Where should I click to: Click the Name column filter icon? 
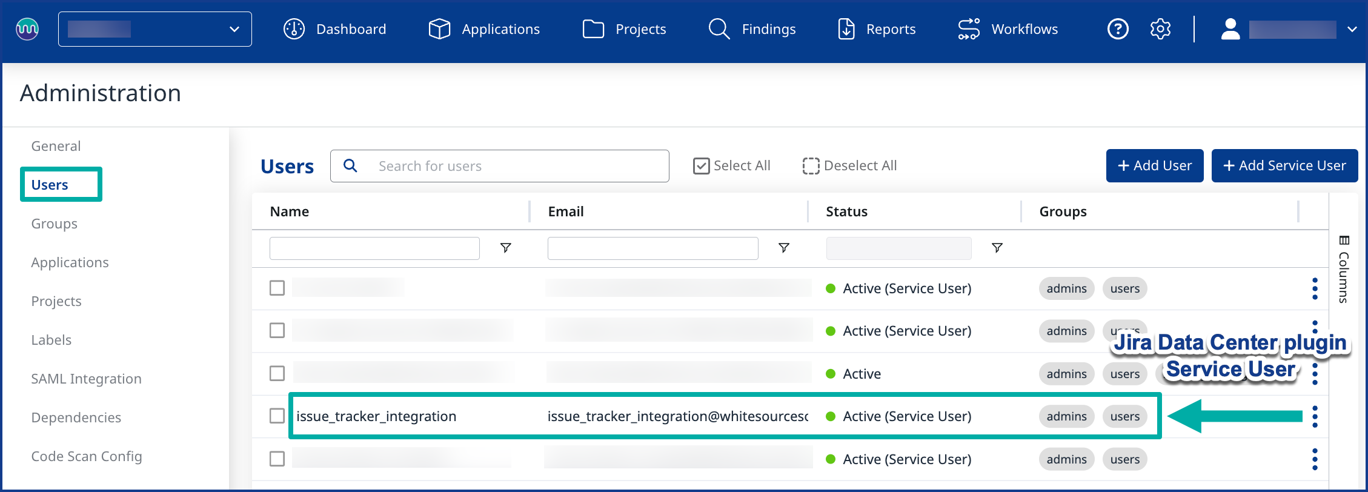coord(505,248)
